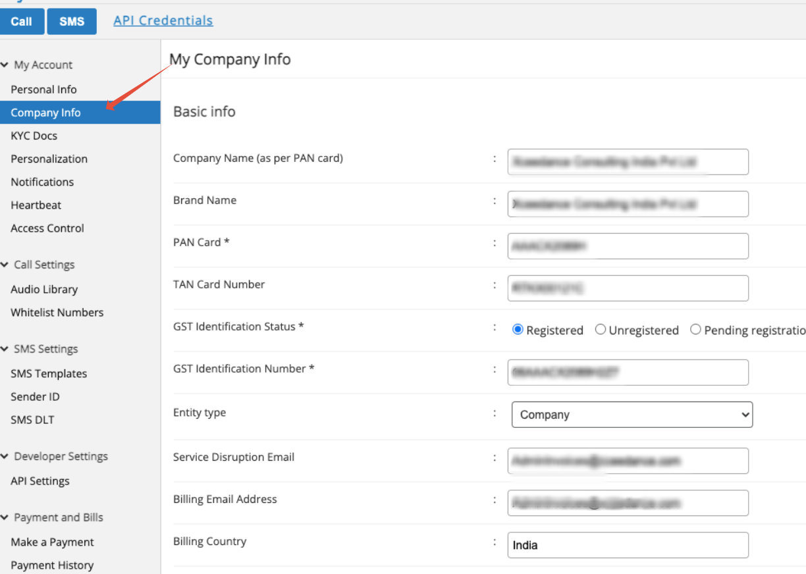
Task: Open the Entity type dropdown
Action: coord(632,415)
